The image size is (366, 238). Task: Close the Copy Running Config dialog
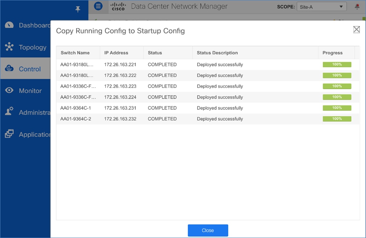point(356,29)
